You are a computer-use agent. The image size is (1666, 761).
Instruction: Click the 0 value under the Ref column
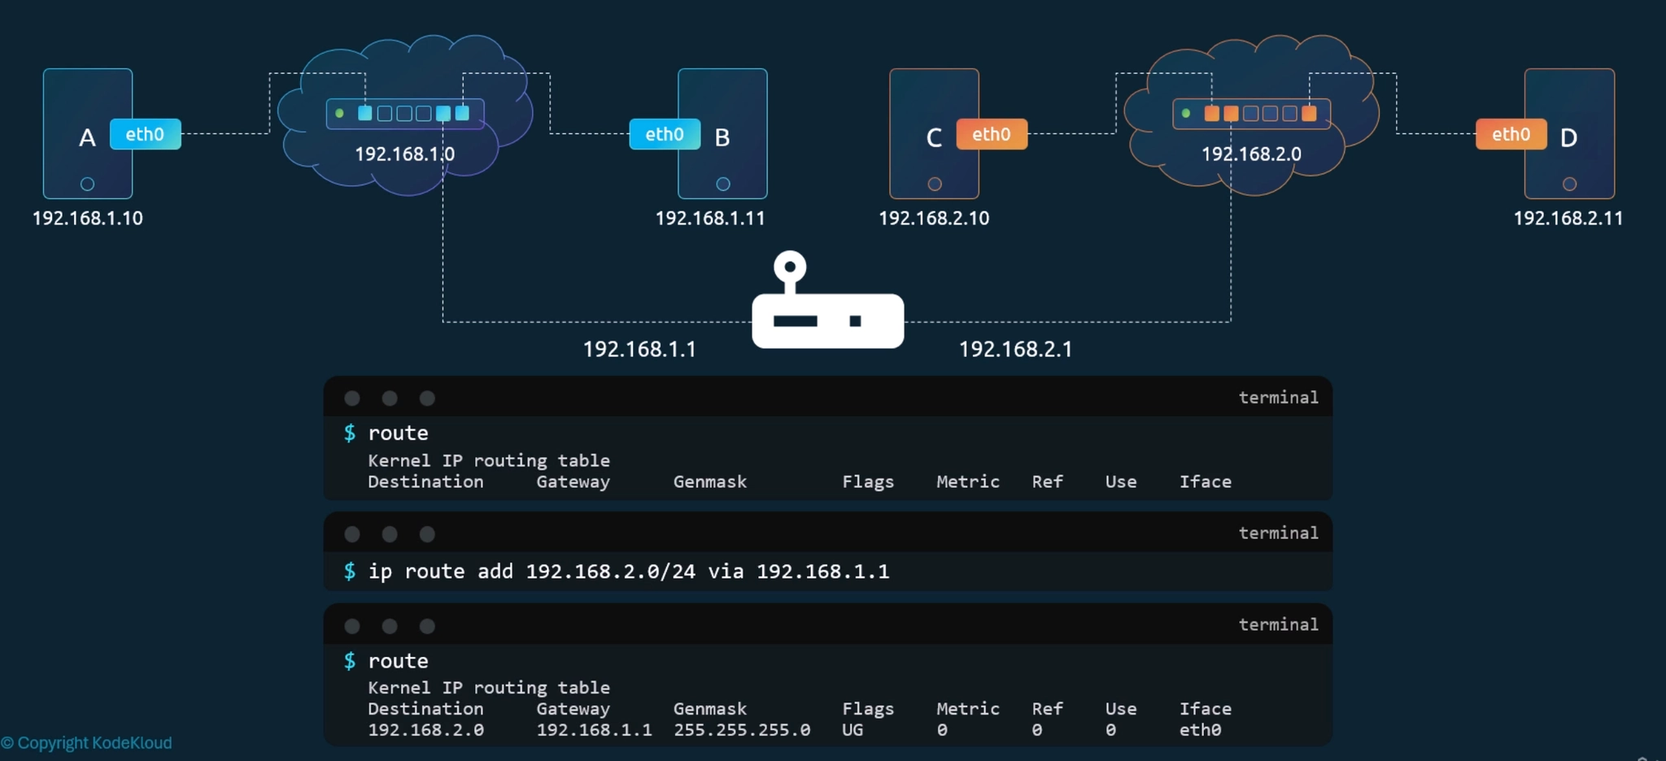1037,730
